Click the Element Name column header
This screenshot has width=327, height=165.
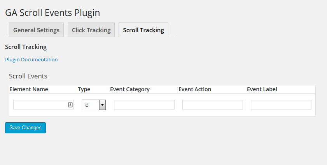[x=29, y=89]
